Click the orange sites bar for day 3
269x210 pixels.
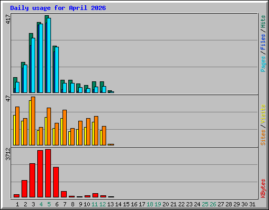pos(33,121)
